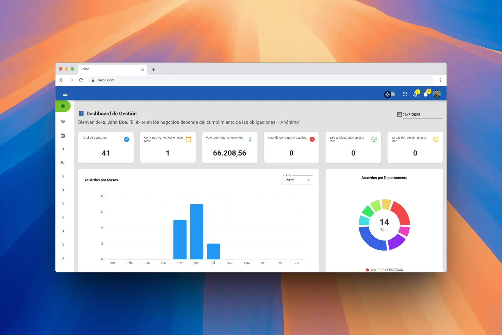This screenshot has height=335, width=502.
Task: Toggle the dark mode switch
Action: 390,94
